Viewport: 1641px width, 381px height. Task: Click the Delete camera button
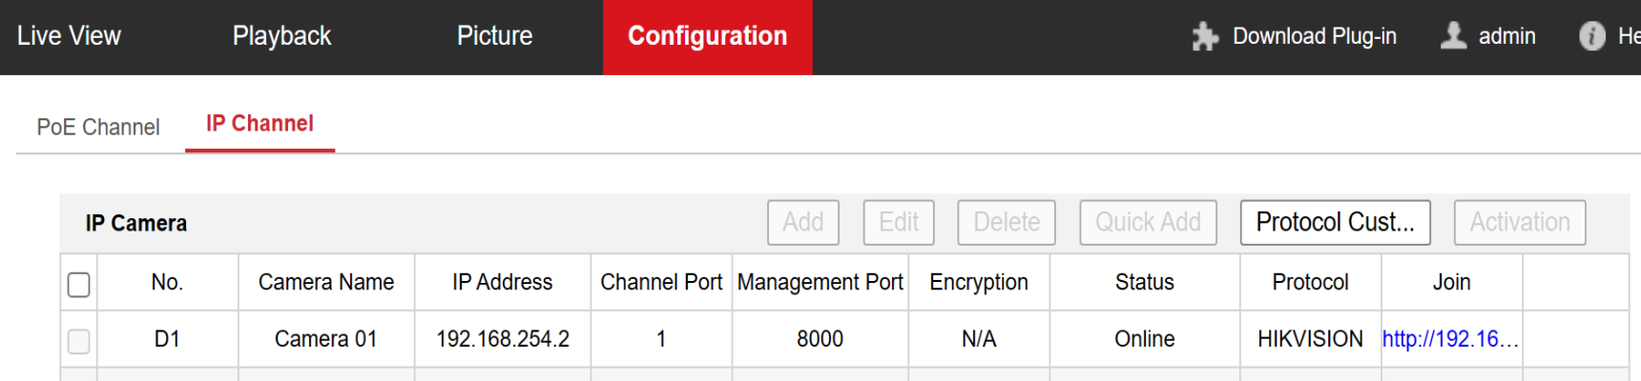click(x=1006, y=222)
